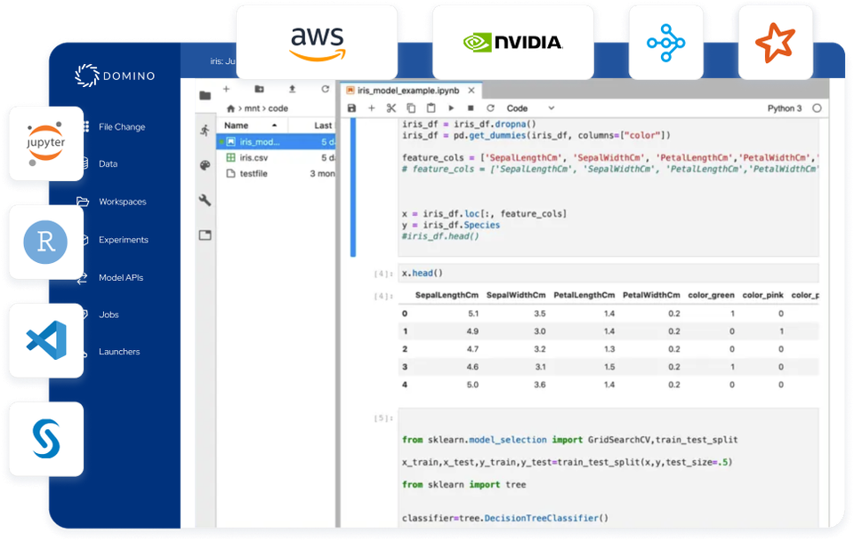Click into the x.head() cell
The width and height of the screenshot is (854, 541).
click(x=608, y=273)
